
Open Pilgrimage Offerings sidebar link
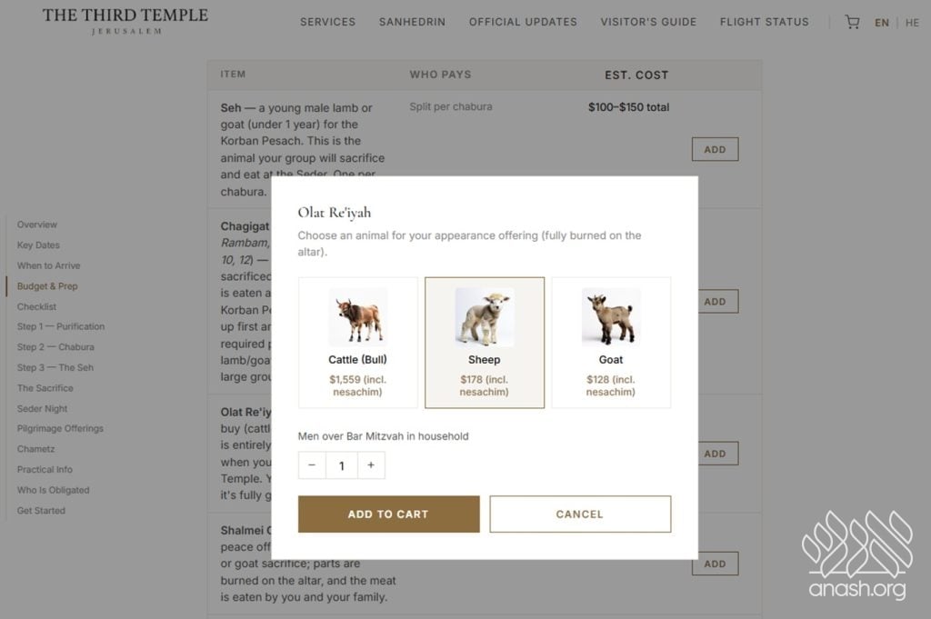[x=60, y=429]
